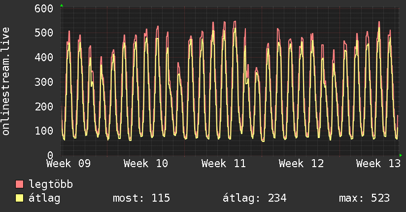
Task: Click the 500 y-axis tick label
Action: pyautogui.click(x=44, y=33)
